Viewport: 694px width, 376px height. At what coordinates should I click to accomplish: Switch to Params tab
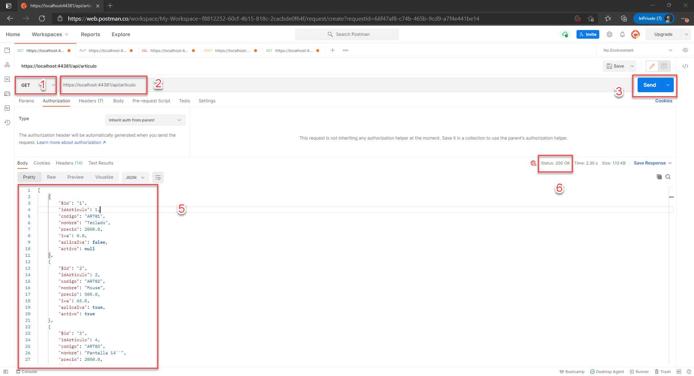[x=26, y=101]
